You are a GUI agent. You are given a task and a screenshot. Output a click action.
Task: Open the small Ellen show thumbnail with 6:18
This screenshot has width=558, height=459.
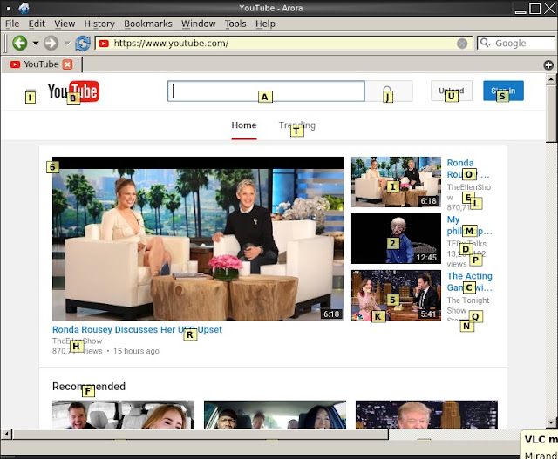coord(396,182)
